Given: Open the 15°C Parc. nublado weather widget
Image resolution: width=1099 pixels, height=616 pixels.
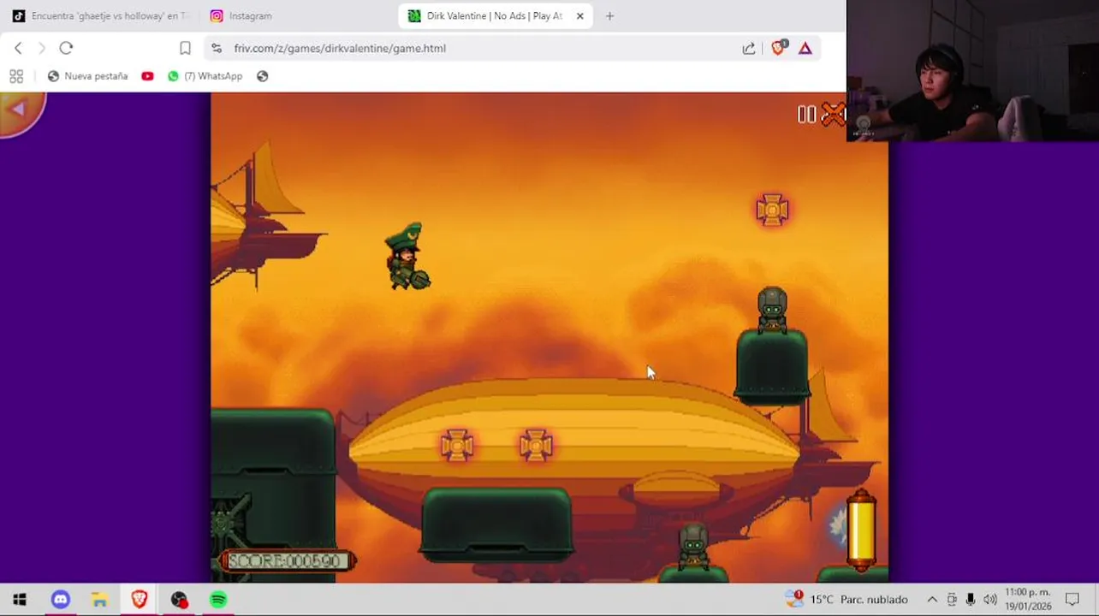Looking at the screenshot, I should (846, 599).
